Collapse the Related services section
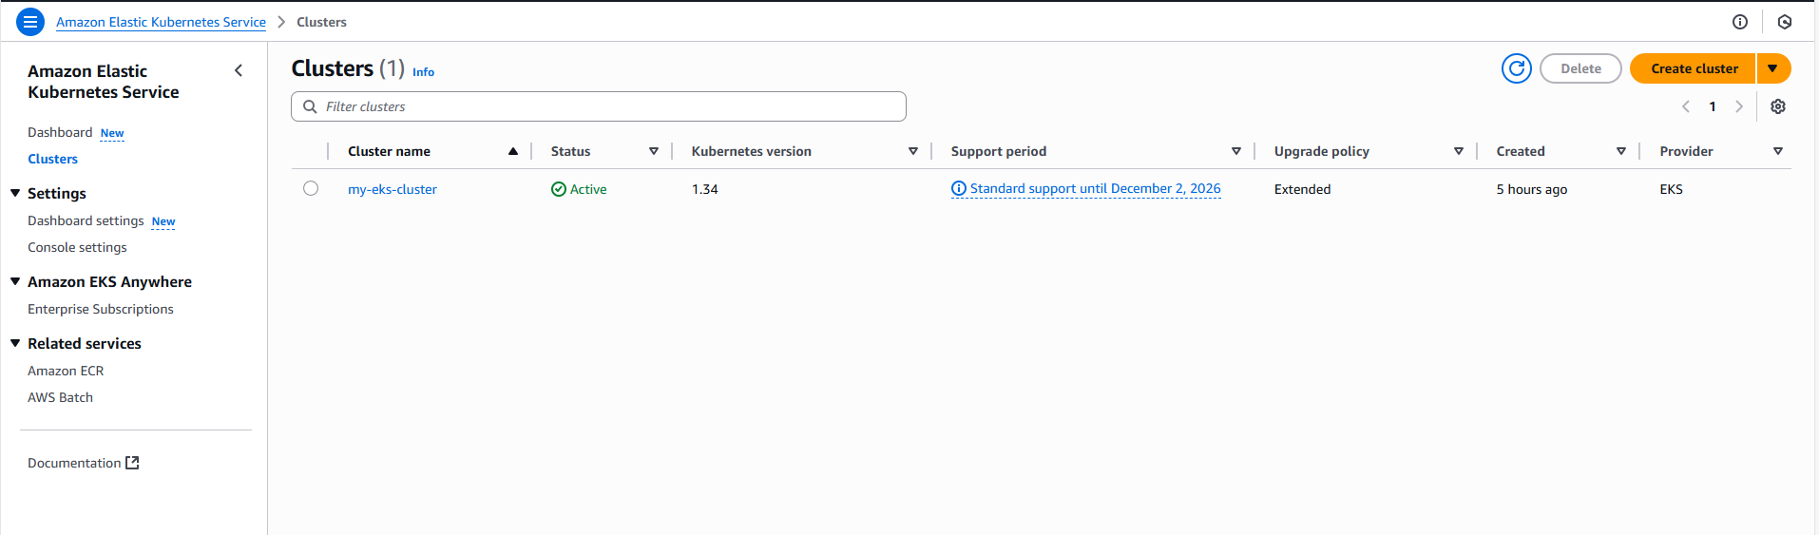 tap(15, 343)
